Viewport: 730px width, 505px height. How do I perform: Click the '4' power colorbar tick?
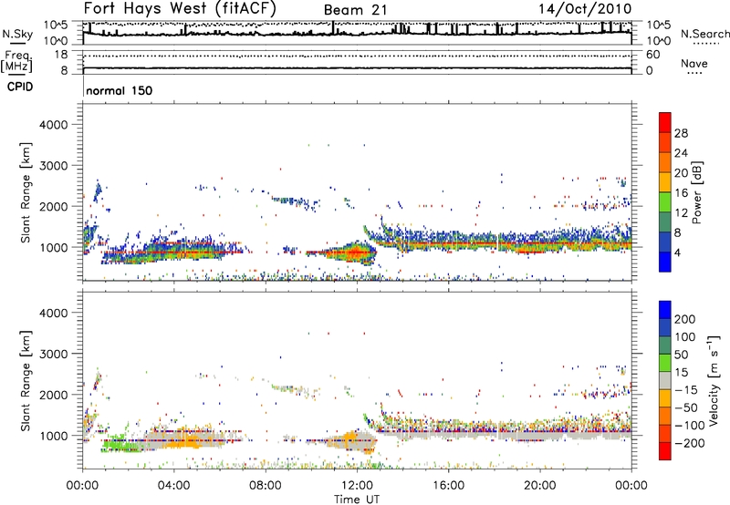coord(677,252)
